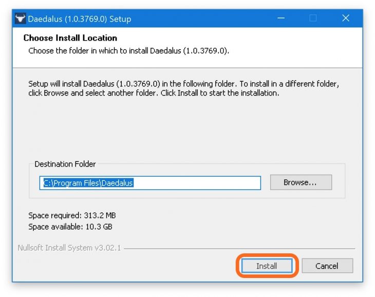This screenshot has width=375, height=297.
Task: Click 'Choose the folder in which to install' subtitle
Action: click(128, 51)
